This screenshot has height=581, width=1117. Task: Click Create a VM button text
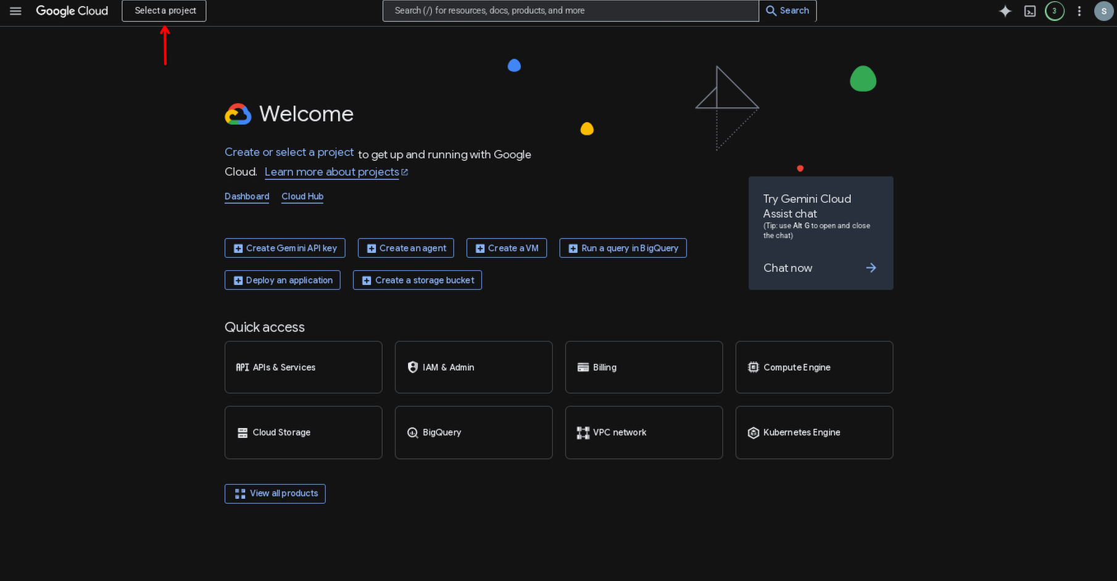tap(513, 248)
